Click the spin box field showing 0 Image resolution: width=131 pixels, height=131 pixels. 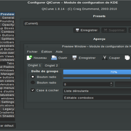pyautogui.click(x=86, y=84)
